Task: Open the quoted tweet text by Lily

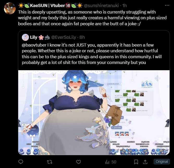Action: click(92, 54)
